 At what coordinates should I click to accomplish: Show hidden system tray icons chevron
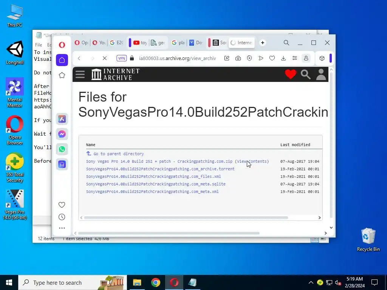[x=311, y=282]
